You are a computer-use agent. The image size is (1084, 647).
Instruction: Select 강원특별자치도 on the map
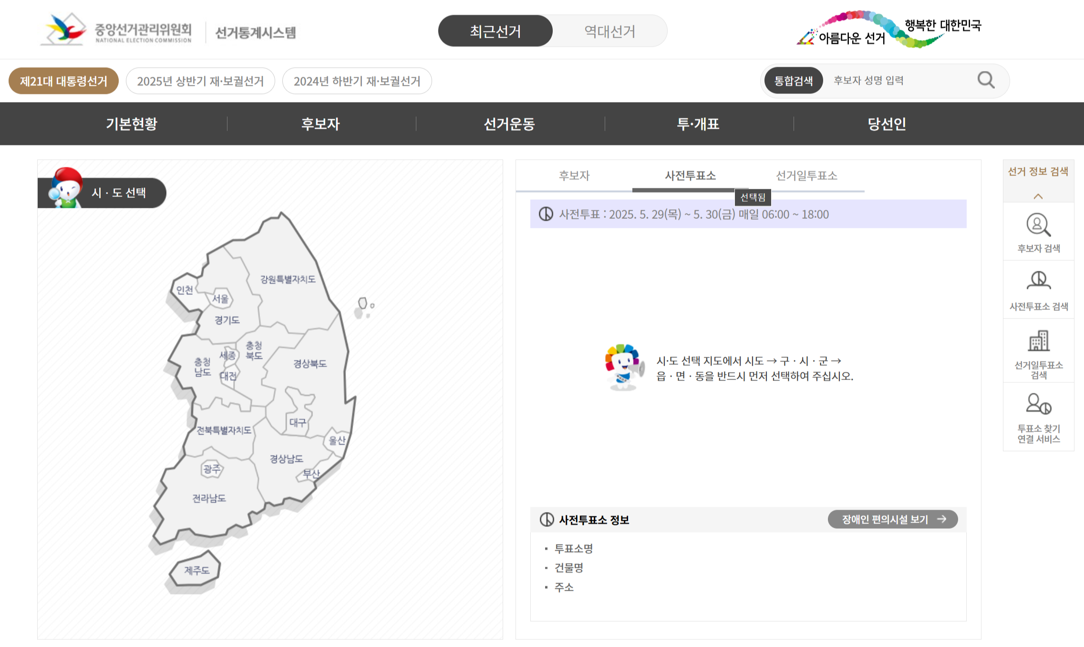(288, 279)
